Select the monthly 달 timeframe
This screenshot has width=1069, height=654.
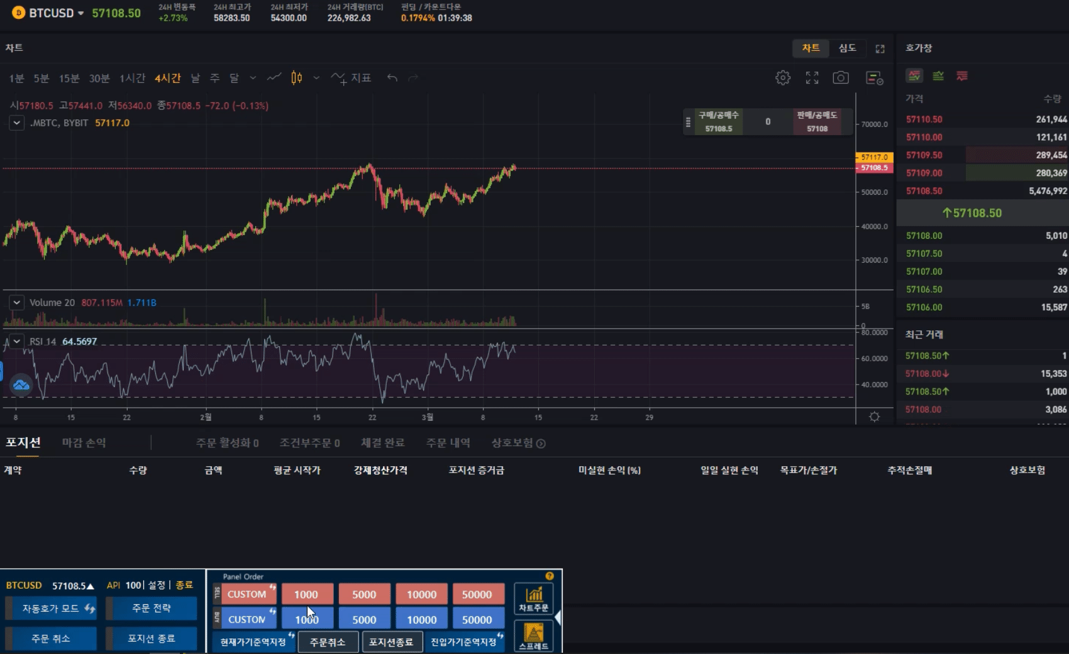pyautogui.click(x=234, y=78)
